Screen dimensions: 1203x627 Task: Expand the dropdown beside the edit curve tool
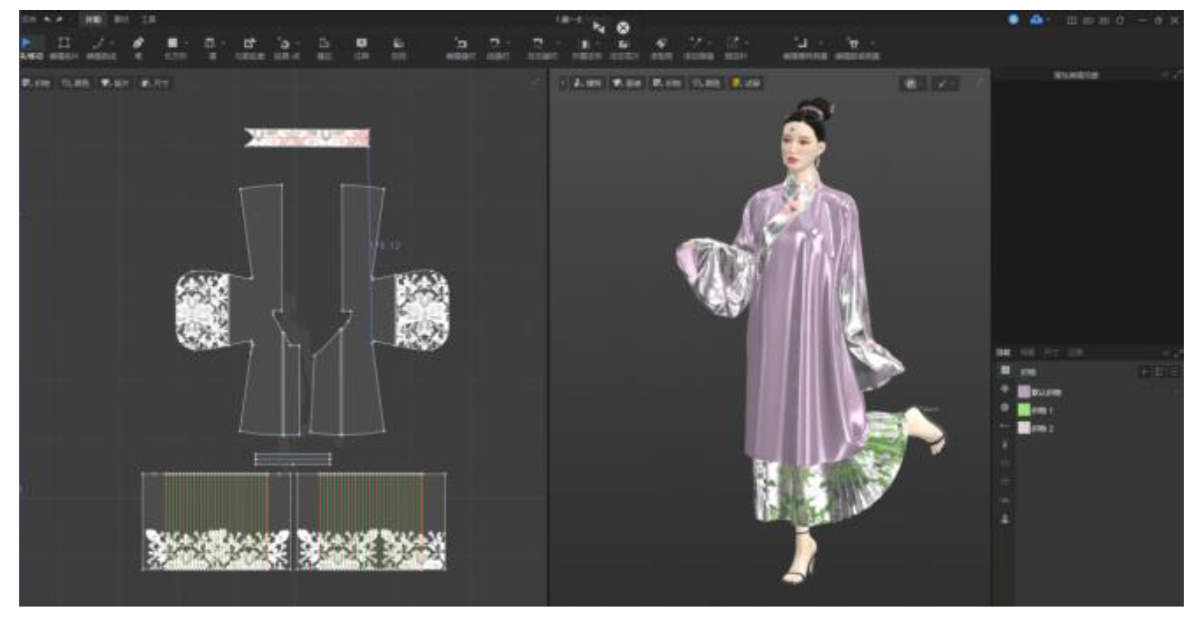pos(112,43)
